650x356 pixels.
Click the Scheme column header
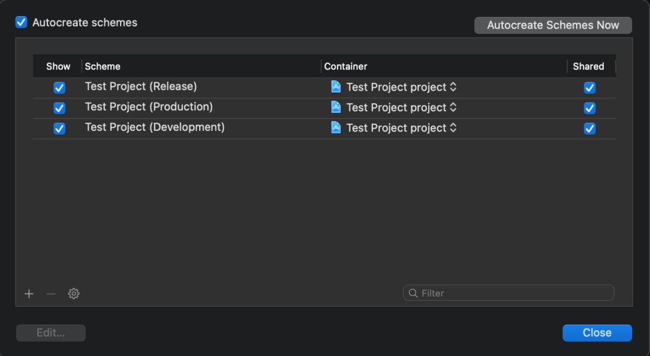(101, 66)
